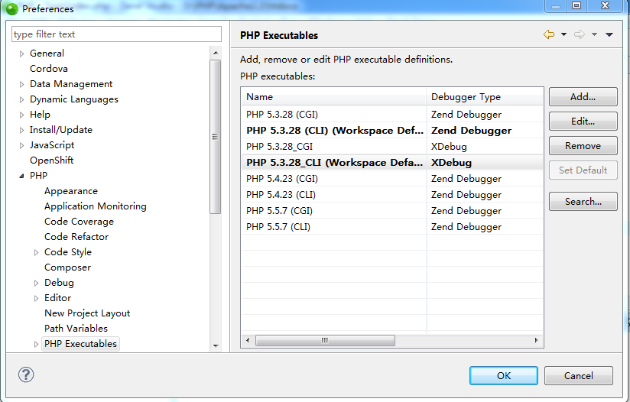Image resolution: width=630 pixels, height=402 pixels.
Task: Sort by Debugger Type column header
Action: 485,97
